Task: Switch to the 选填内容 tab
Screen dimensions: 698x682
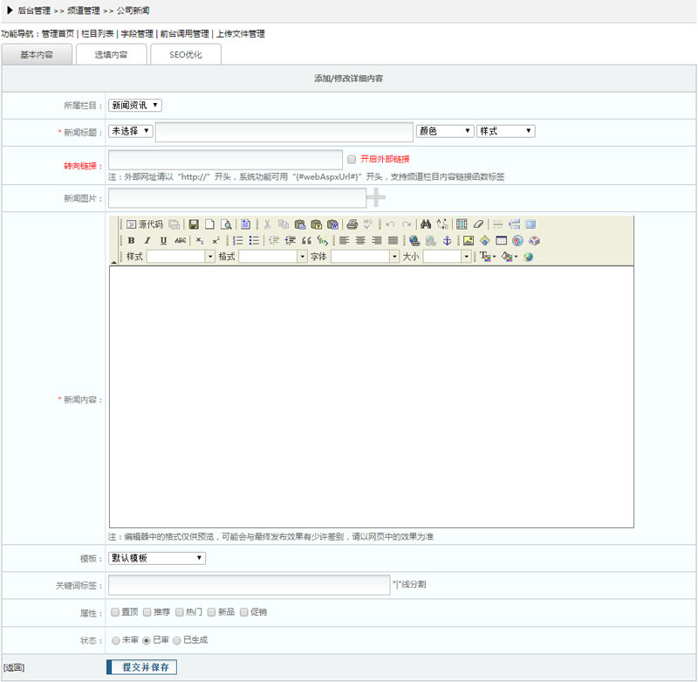Action: 111,54
